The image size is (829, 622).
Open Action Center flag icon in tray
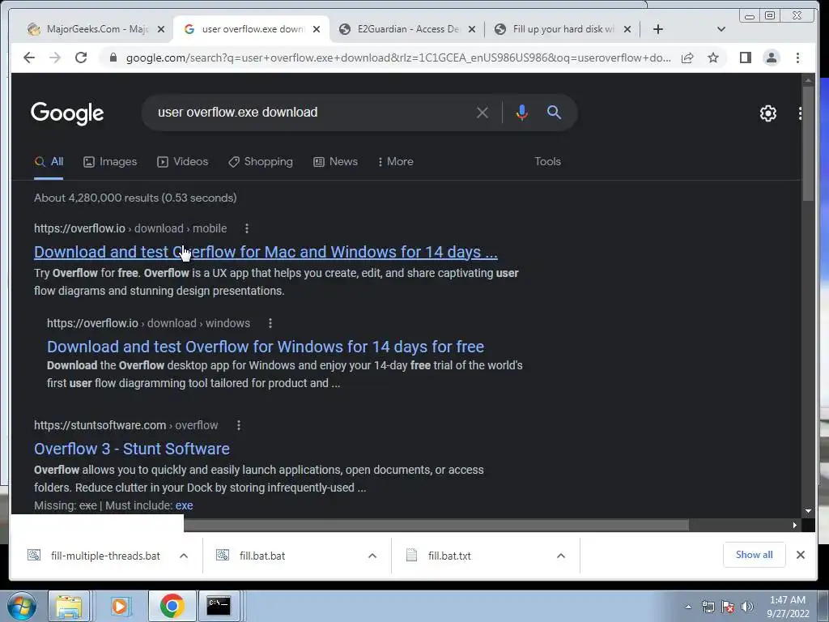coord(728,607)
